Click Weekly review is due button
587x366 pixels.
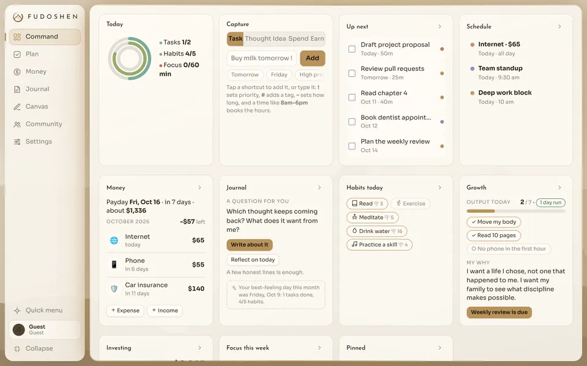click(x=499, y=312)
